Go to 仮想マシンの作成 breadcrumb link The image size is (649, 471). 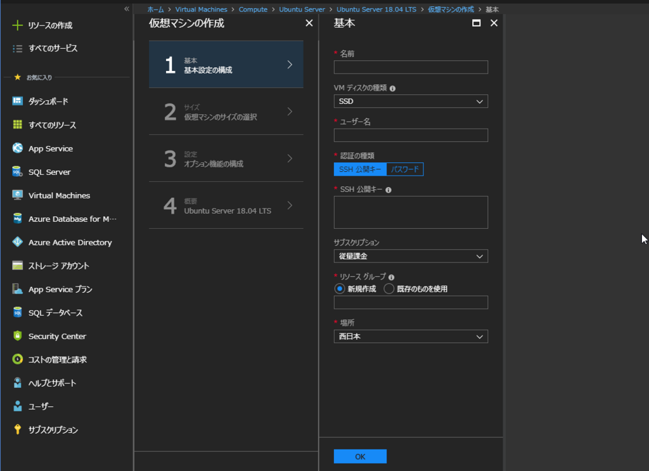(x=451, y=9)
